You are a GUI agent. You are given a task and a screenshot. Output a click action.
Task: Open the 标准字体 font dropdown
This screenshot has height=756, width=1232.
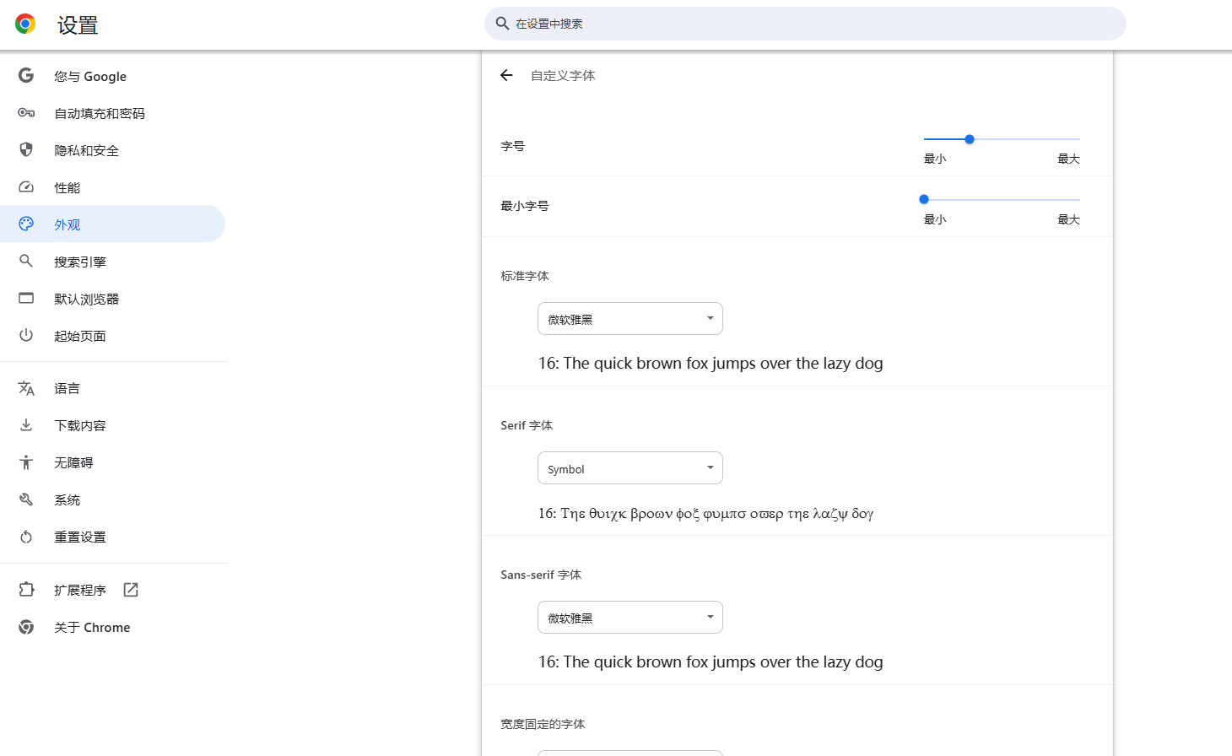[x=630, y=318]
